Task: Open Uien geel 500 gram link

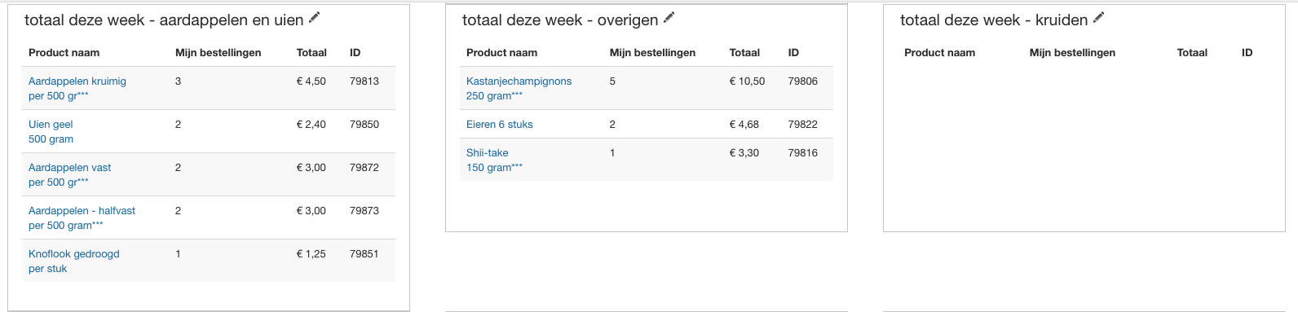Action: pyautogui.click(x=51, y=131)
